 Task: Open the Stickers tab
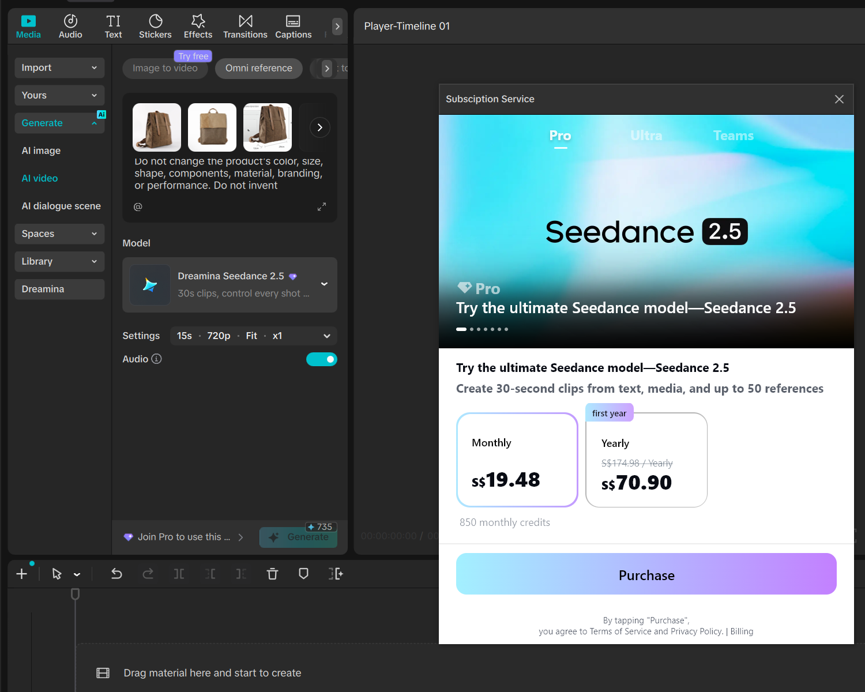155,27
